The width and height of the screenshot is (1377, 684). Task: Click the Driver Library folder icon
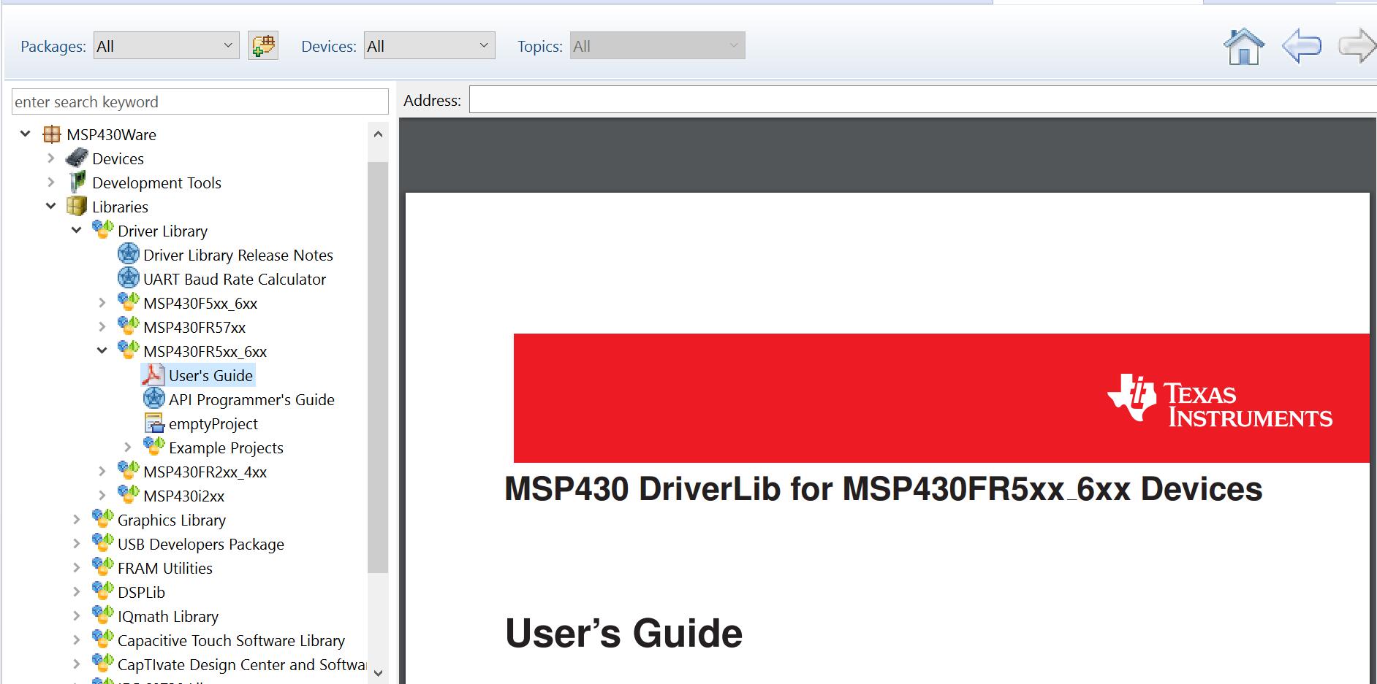click(x=103, y=230)
